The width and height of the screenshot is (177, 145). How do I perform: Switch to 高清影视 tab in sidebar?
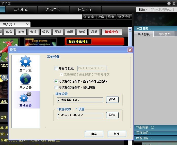[143, 34]
